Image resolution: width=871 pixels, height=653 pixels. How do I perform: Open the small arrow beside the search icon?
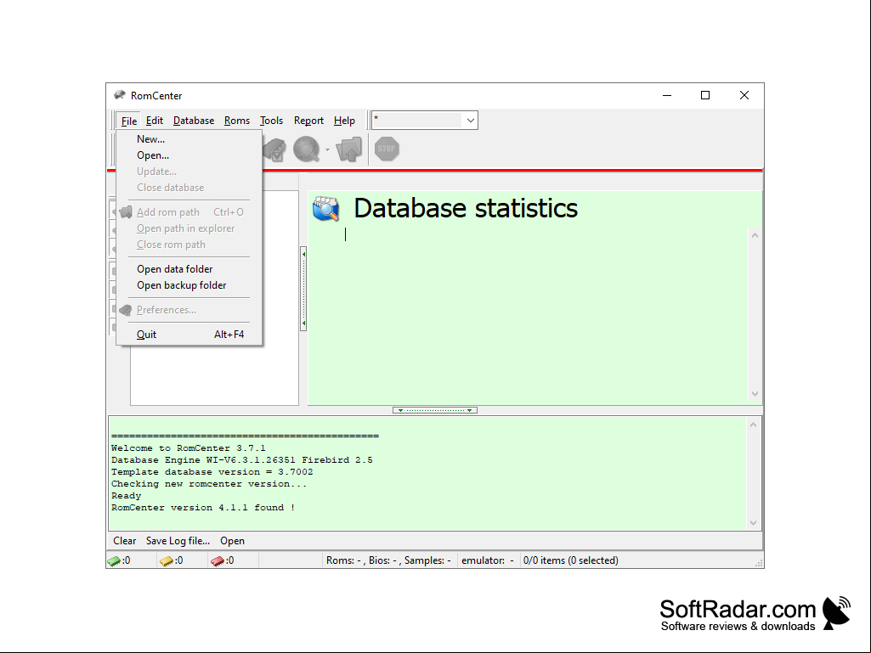327,149
